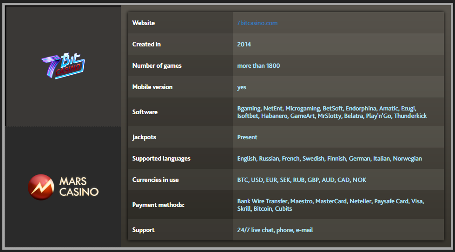Click the Support row label
The height and width of the screenshot is (252, 455).
click(x=144, y=230)
